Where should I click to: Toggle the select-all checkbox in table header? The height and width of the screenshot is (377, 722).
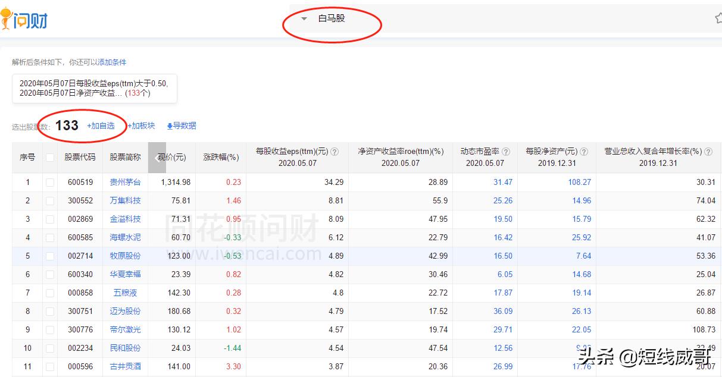pyautogui.click(x=50, y=158)
